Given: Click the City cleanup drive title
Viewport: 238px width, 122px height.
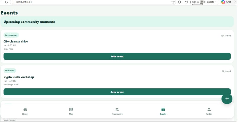Looking at the screenshot, I should pyautogui.click(x=16, y=41).
